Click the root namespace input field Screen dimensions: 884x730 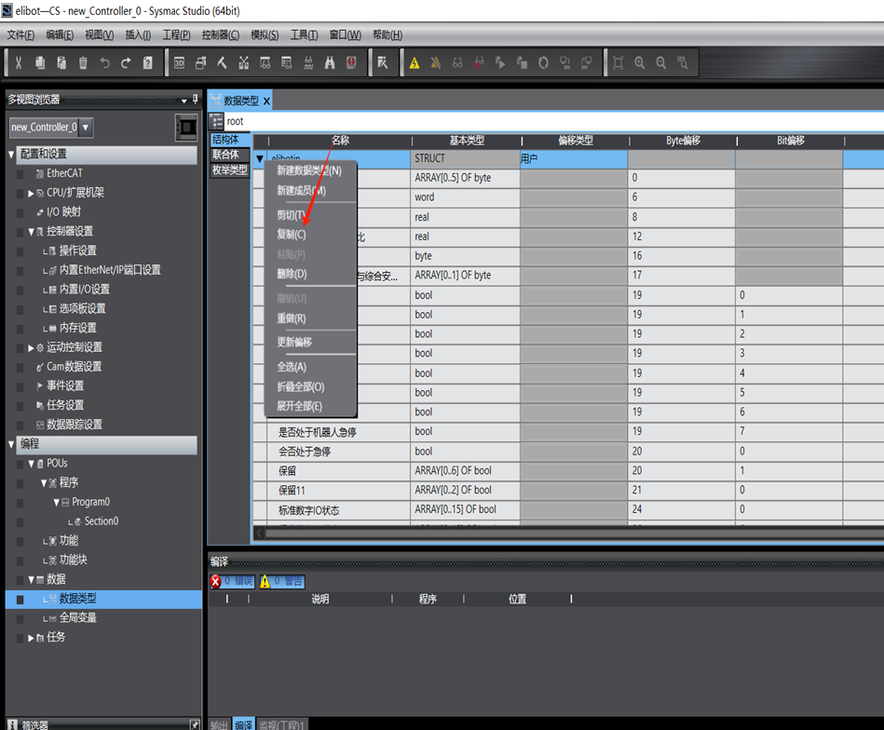point(550,121)
